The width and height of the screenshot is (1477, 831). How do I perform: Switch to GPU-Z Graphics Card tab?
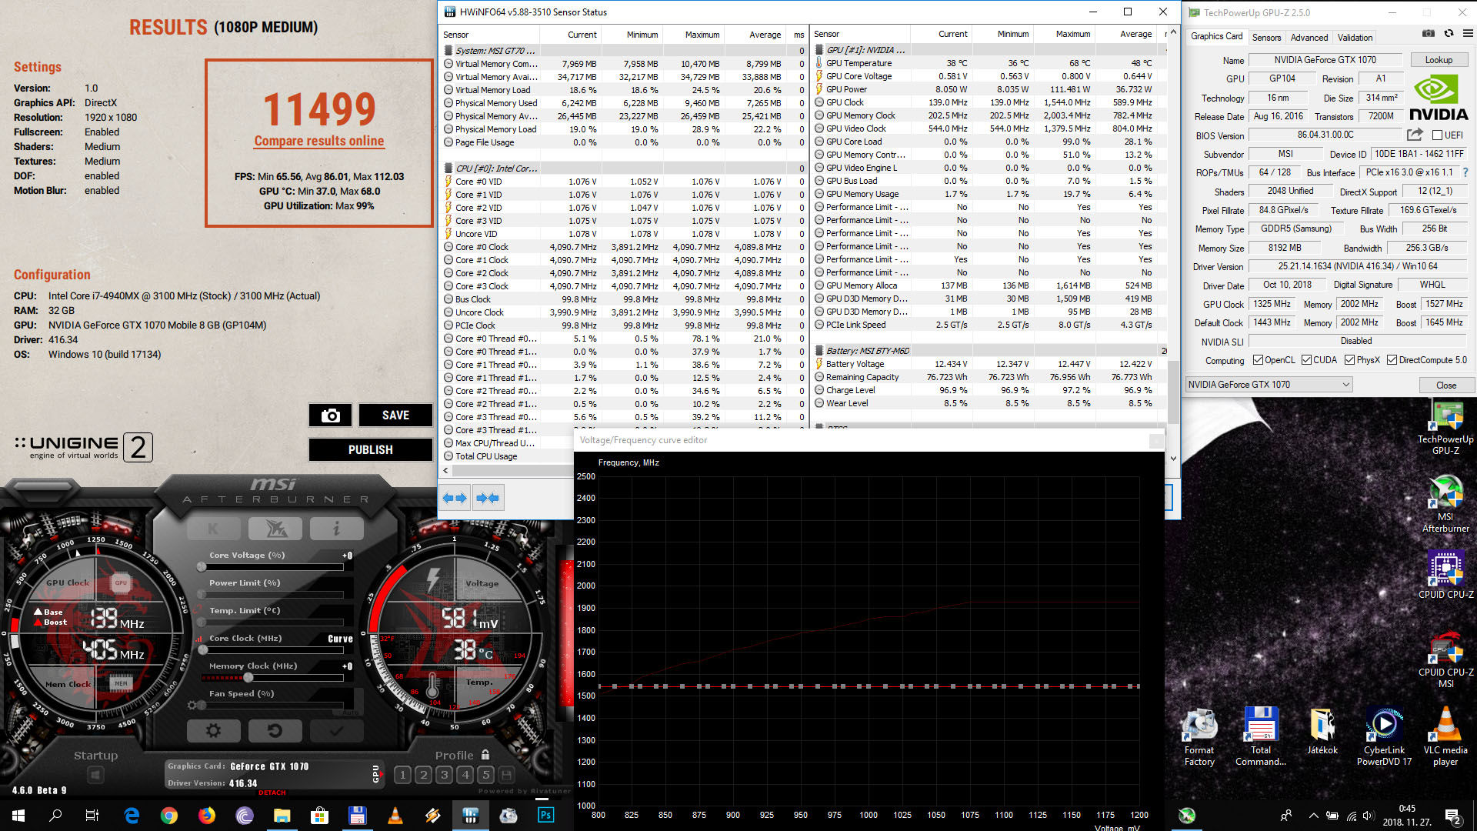tap(1216, 37)
